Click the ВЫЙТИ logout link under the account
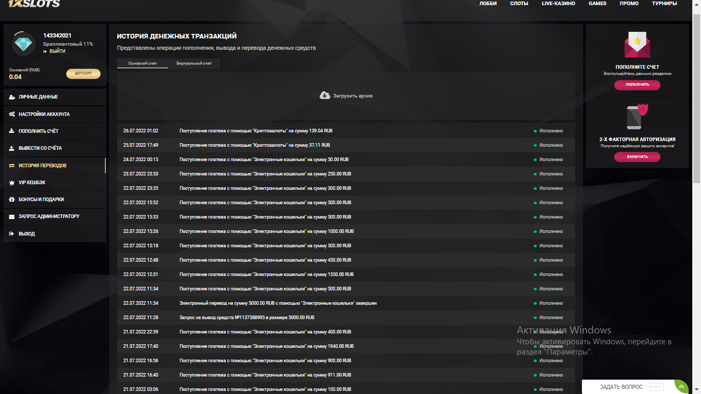701x394 pixels. tap(57, 51)
